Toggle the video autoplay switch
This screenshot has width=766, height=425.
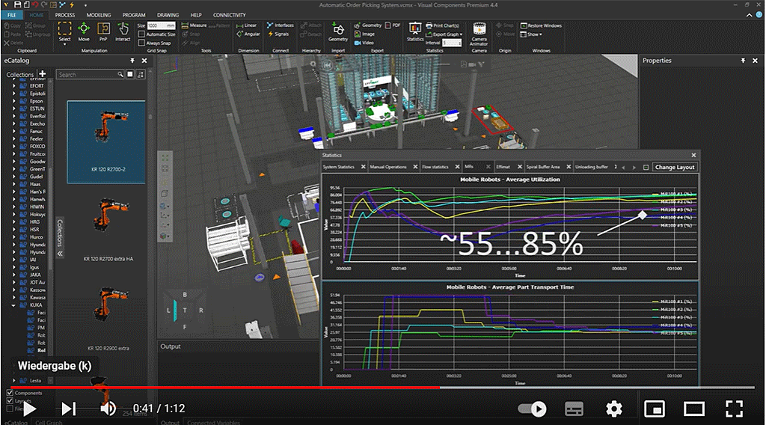(532, 409)
